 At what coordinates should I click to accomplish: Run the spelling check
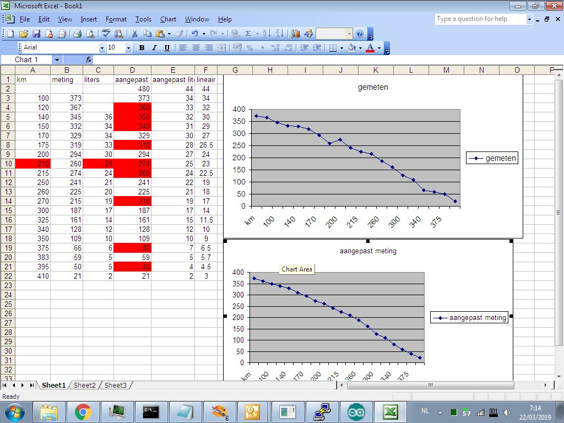tap(106, 34)
